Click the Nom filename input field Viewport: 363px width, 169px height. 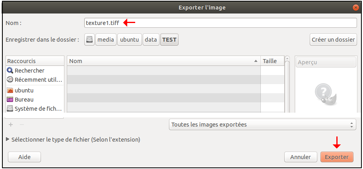(220, 23)
